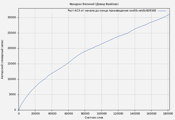Image resolution: width=175 pixels, height=120 pixels.
Task: Click the 80000 tick label on the x-axis
Action: click(85, 113)
